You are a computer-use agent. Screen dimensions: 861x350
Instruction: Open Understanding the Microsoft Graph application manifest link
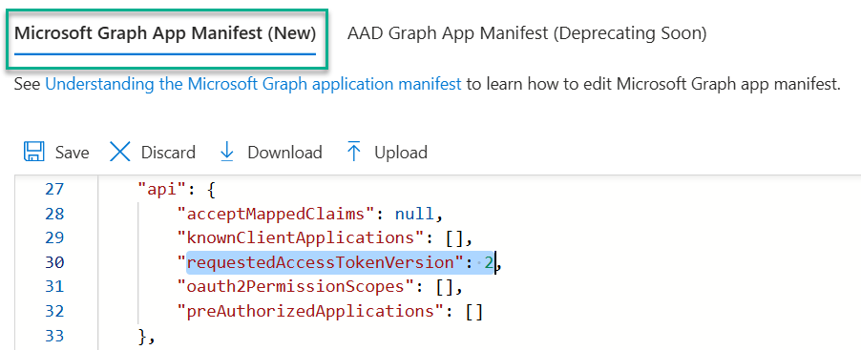[x=253, y=85]
